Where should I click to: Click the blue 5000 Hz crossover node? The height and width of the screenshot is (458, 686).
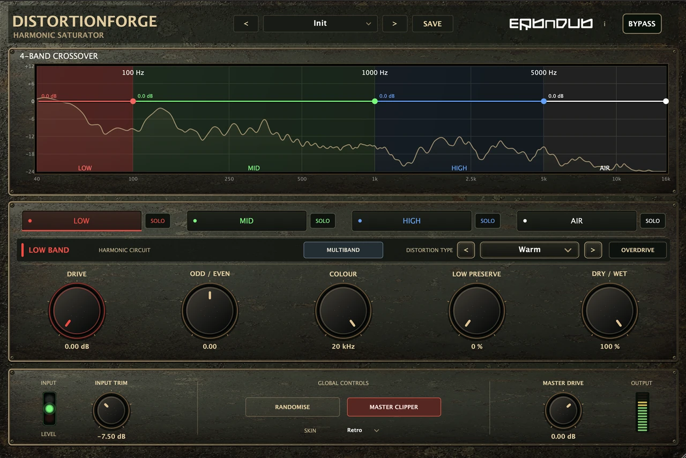click(x=544, y=101)
